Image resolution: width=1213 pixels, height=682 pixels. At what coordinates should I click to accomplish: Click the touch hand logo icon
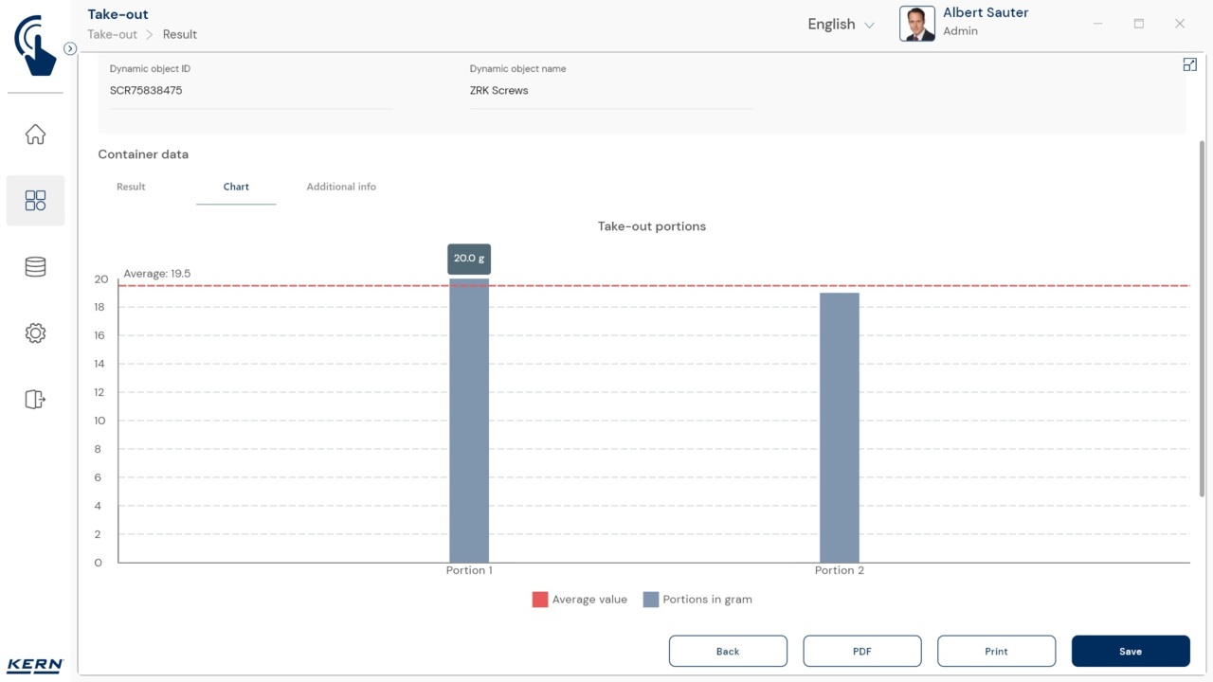point(35,45)
